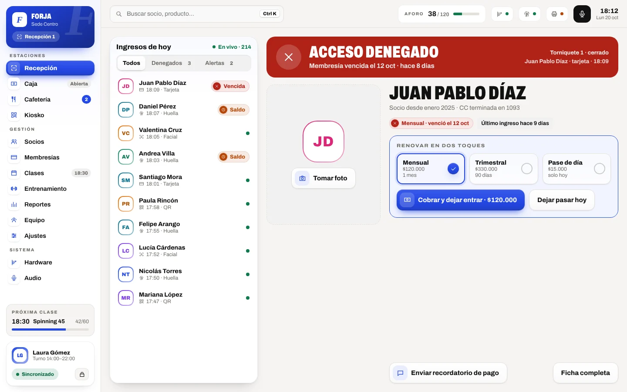Open Clases section
The width and height of the screenshot is (627, 392).
coord(50,173)
